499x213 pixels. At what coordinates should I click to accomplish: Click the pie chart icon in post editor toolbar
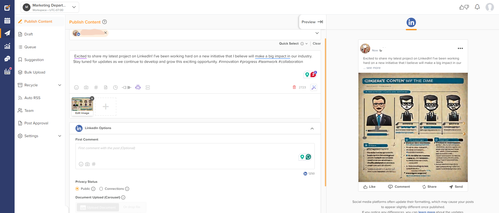pyautogui.click(x=115, y=87)
